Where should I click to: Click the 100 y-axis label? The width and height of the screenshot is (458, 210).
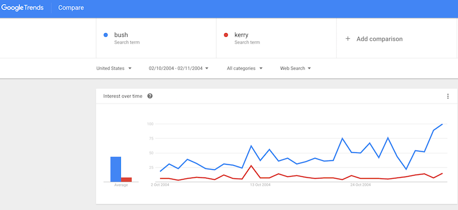(150, 124)
